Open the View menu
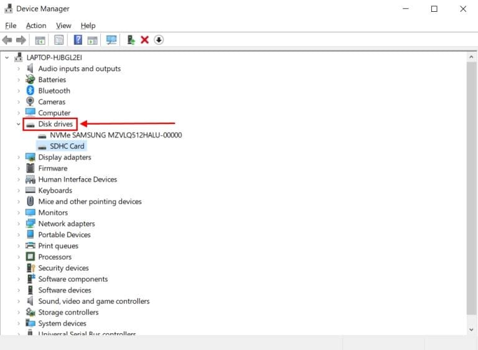 [63, 26]
